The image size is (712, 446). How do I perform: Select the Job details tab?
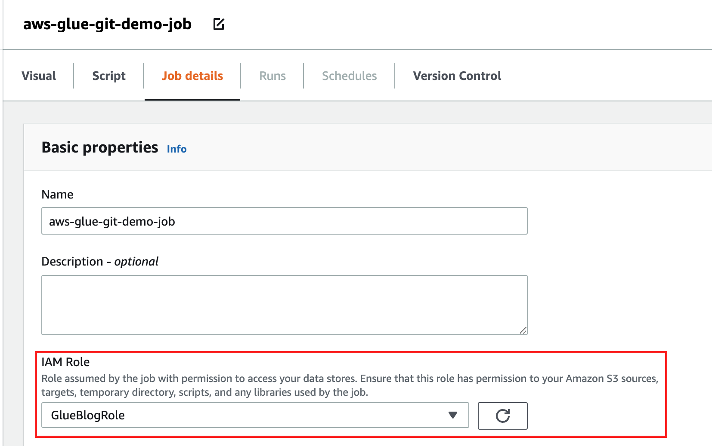192,76
